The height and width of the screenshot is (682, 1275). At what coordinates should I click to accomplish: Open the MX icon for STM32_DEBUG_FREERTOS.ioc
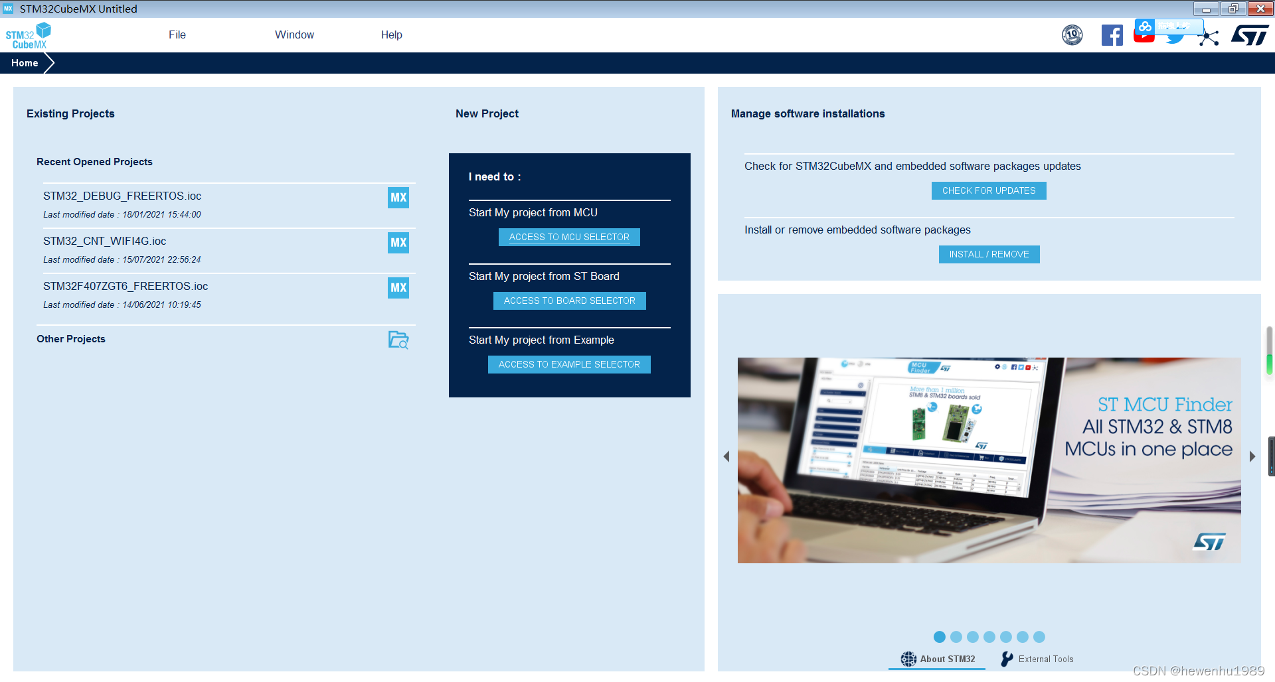click(398, 198)
